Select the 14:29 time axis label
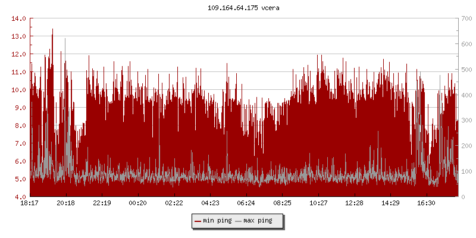Screen dimensions: 476x238 click(x=390, y=203)
